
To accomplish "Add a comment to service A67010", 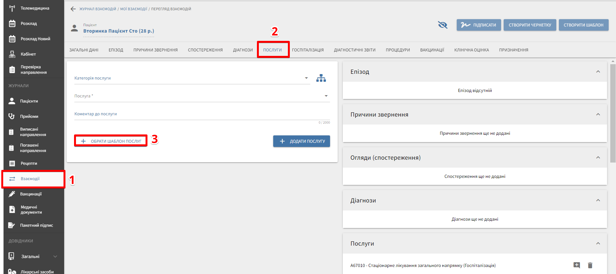I will 576,265.
